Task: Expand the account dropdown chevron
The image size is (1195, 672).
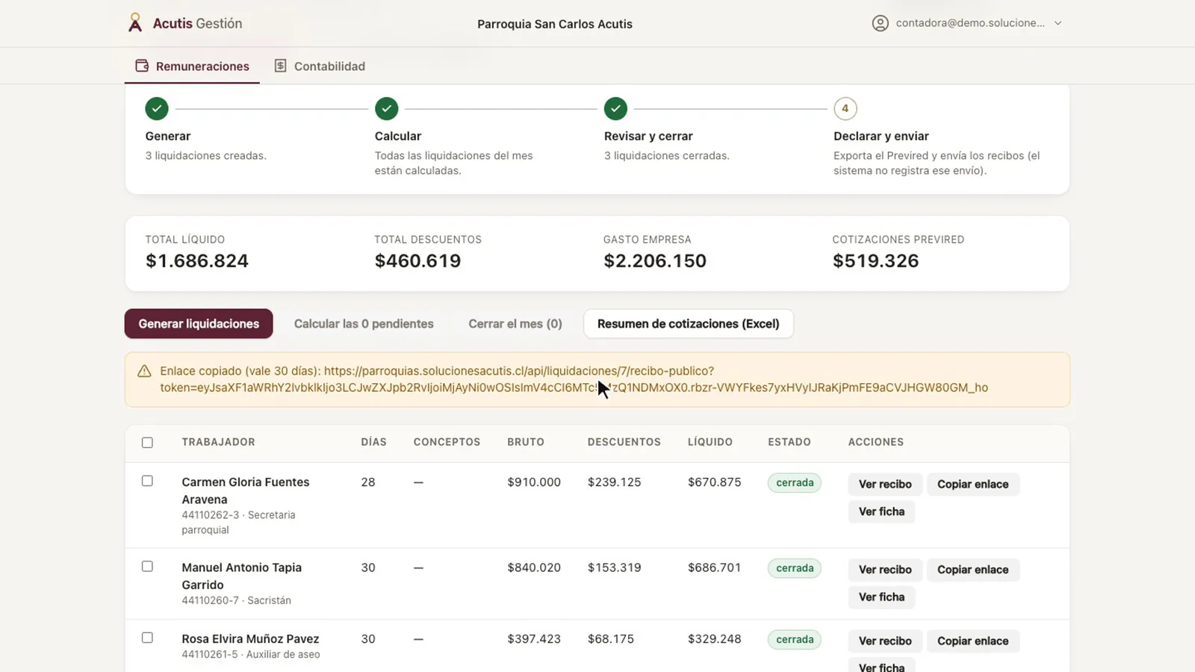Action: click(x=1058, y=23)
